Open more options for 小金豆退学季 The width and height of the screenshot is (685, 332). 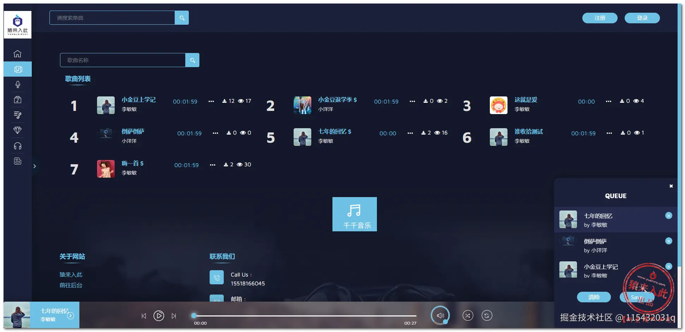[412, 101]
